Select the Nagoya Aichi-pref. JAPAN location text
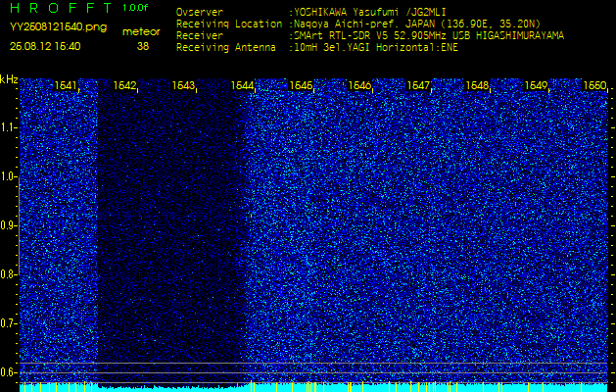 click(x=417, y=24)
